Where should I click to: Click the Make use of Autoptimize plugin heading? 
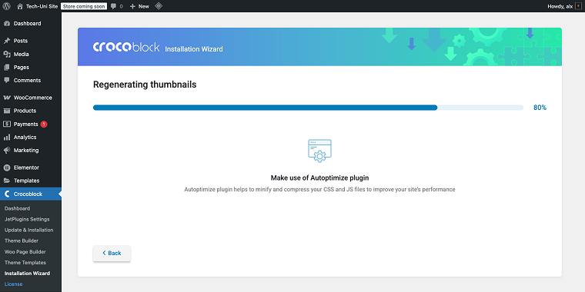tap(319, 178)
